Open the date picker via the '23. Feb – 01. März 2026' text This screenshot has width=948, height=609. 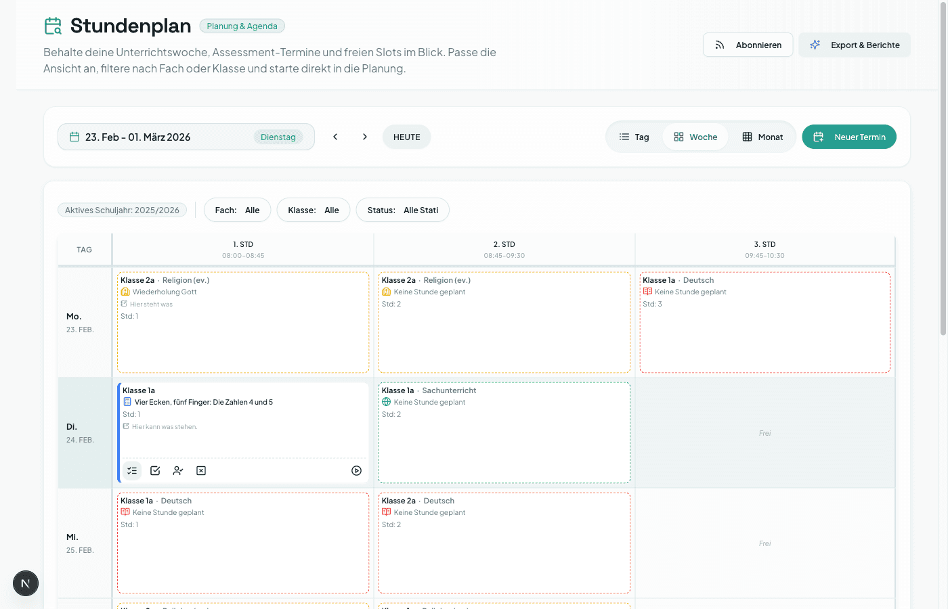(x=138, y=137)
